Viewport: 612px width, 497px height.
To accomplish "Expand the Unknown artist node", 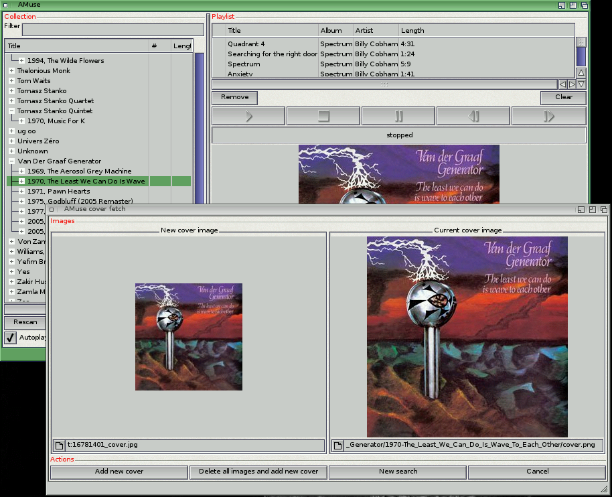I will click(11, 151).
